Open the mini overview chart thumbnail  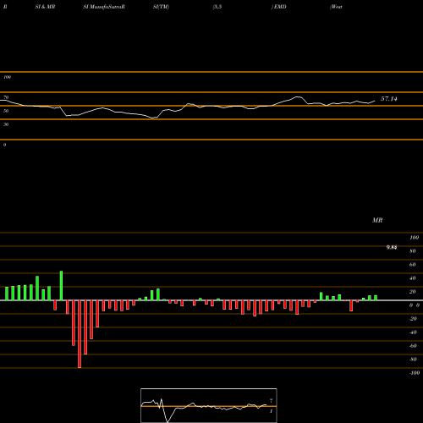(x=209, y=405)
